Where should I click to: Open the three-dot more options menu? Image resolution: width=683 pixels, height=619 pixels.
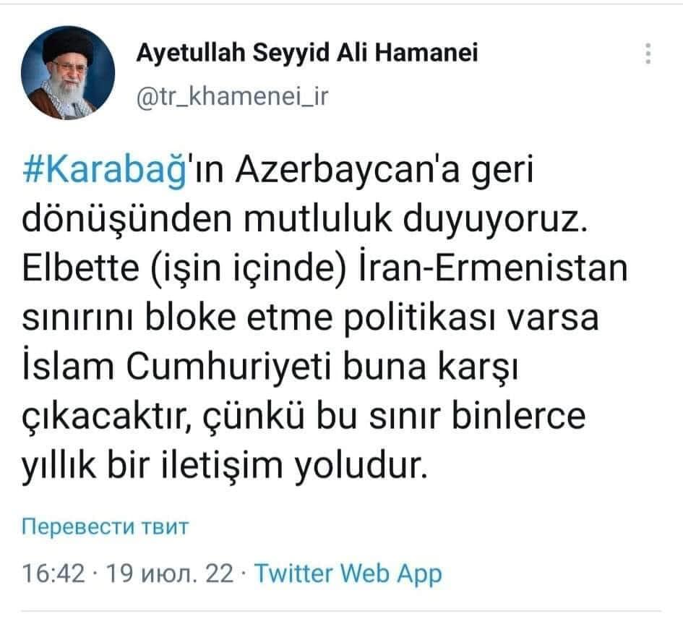click(x=648, y=54)
